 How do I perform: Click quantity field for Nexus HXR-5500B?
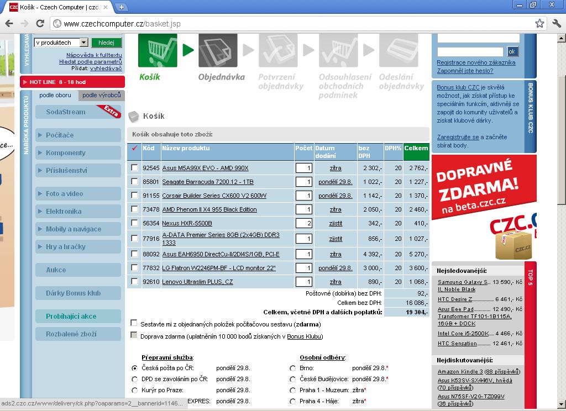[x=303, y=223]
